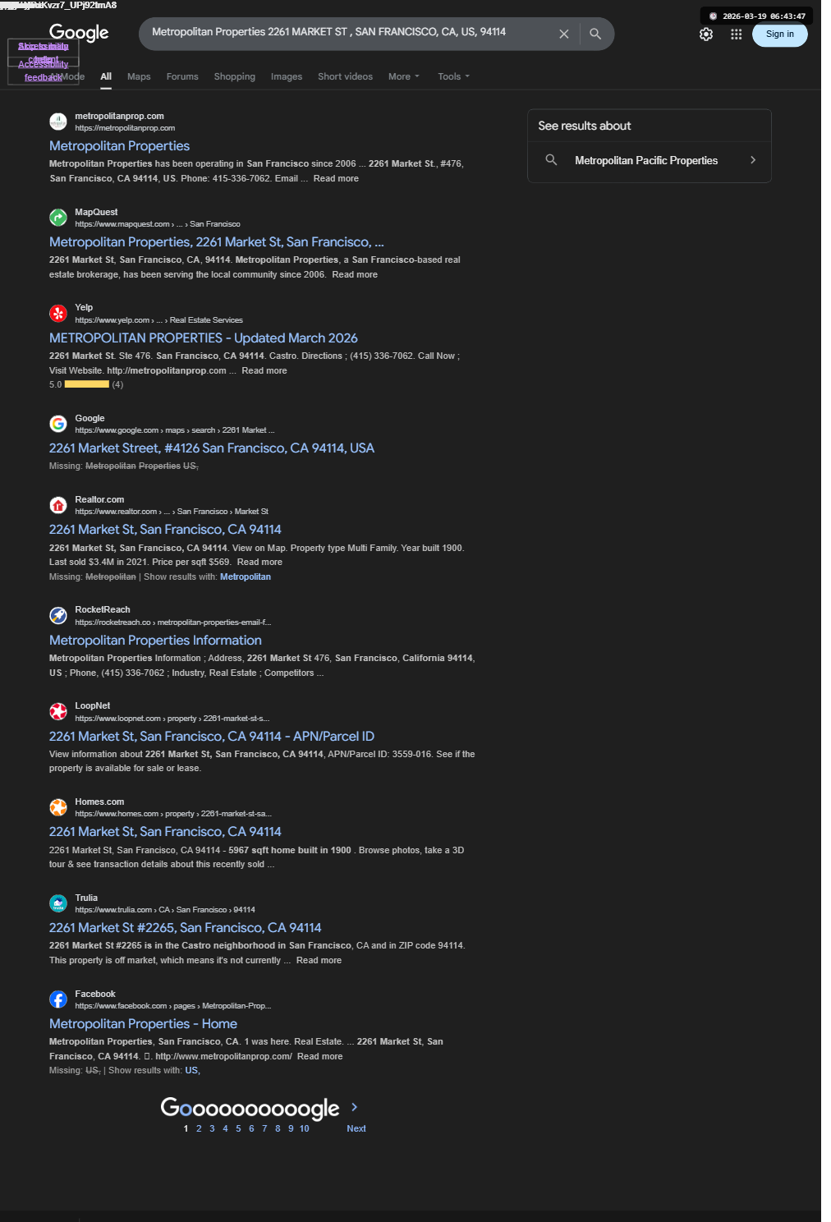Screen dimensions: 831x1222
Task: Click the MapQuest favicon icon
Action: 58,218
